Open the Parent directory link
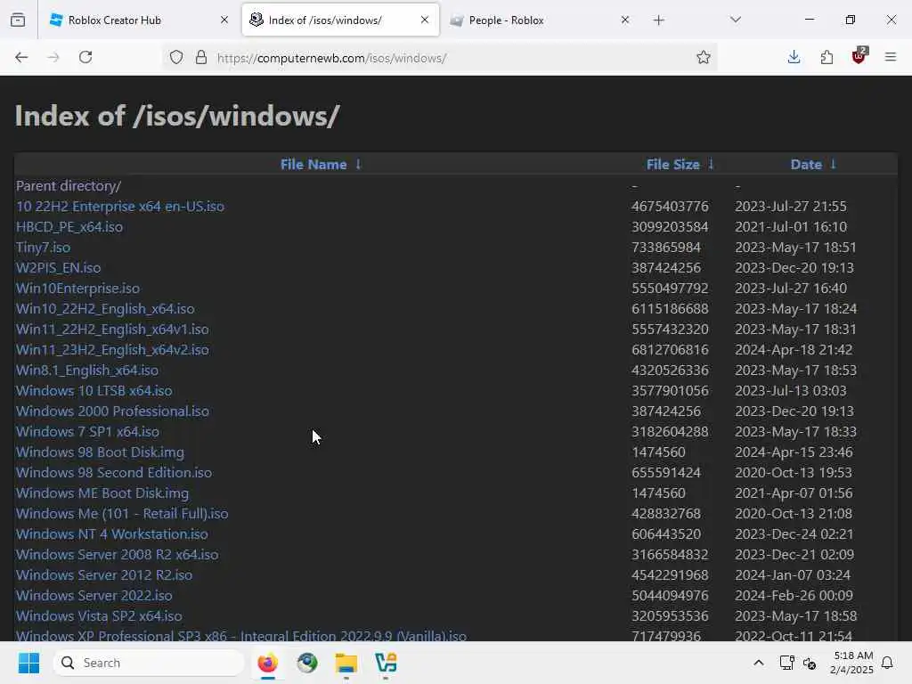 69,186
